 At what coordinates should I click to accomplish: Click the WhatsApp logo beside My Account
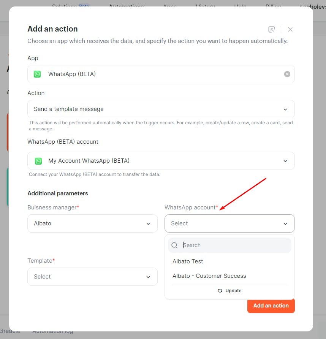(x=38, y=161)
